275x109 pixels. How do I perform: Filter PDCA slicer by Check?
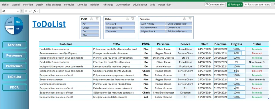click(90, 28)
